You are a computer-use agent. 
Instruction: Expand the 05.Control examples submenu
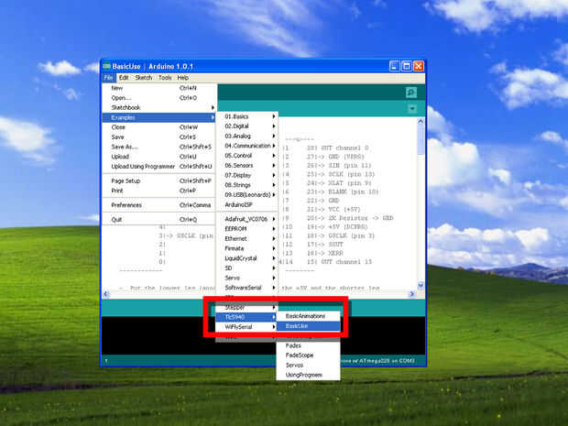pos(247,156)
